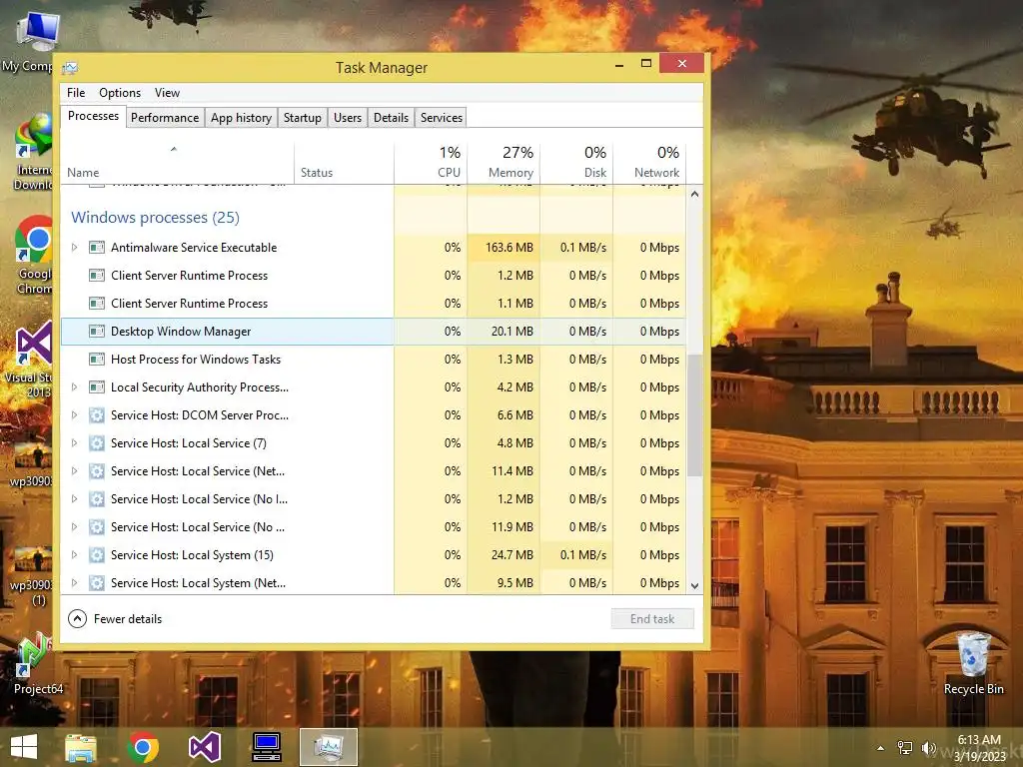Image resolution: width=1023 pixels, height=767 pixels.
Task: Expand Antimalware Service Executable row
Action: (x=74, y=248)
